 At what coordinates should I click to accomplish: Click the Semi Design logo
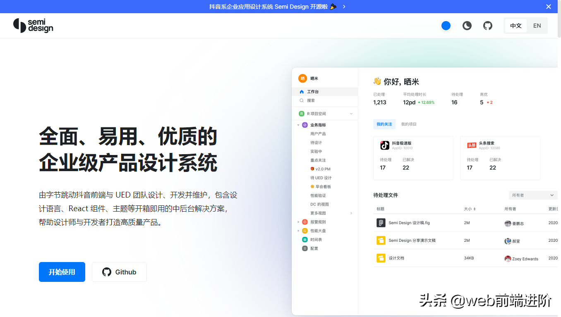point(33,26)
